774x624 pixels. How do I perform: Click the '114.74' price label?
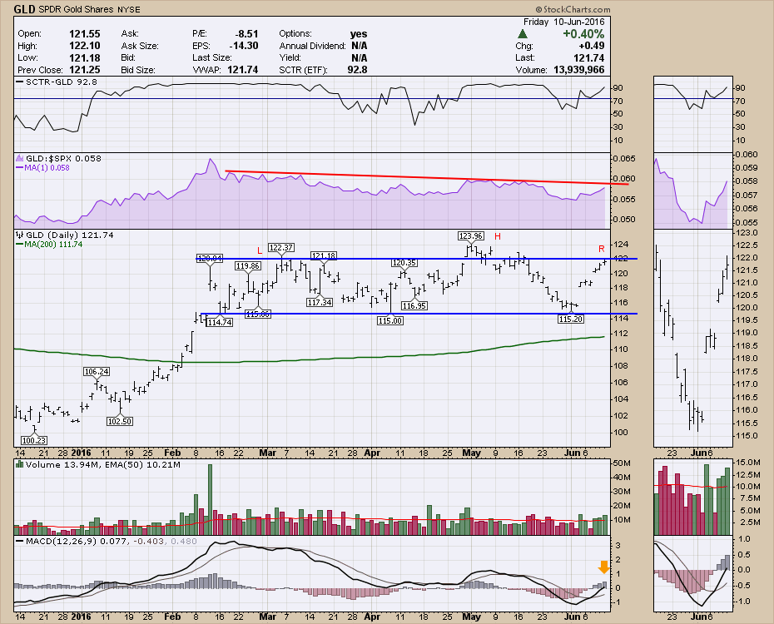click(x=220, y=322)
